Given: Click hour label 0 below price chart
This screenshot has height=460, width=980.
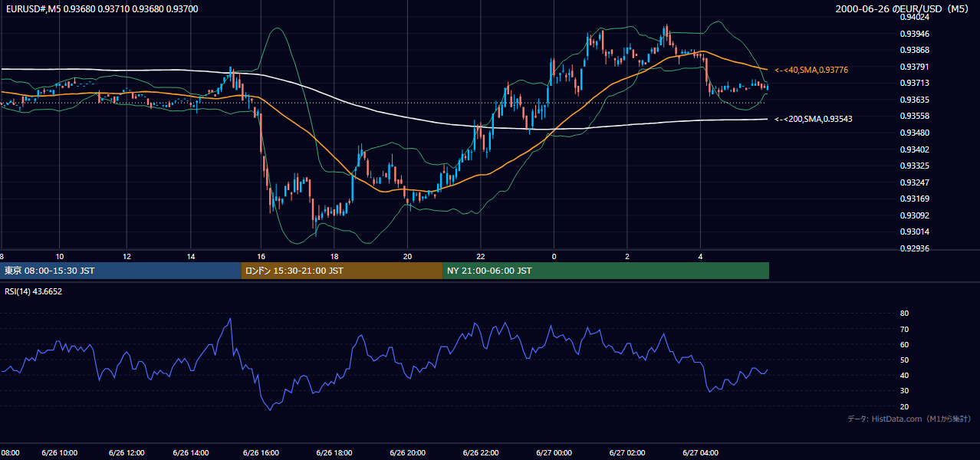Looking at the screenshot, I should 554,257.
